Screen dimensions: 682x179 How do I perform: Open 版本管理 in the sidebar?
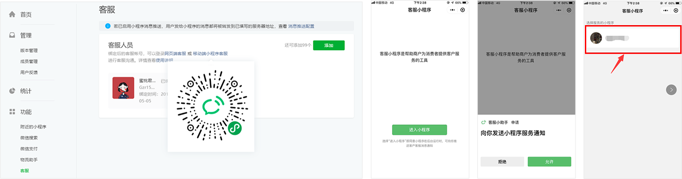[x=29, y=50]
